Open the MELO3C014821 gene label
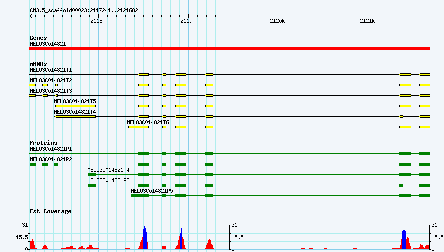The image size is (444, 252). [48, 44]
